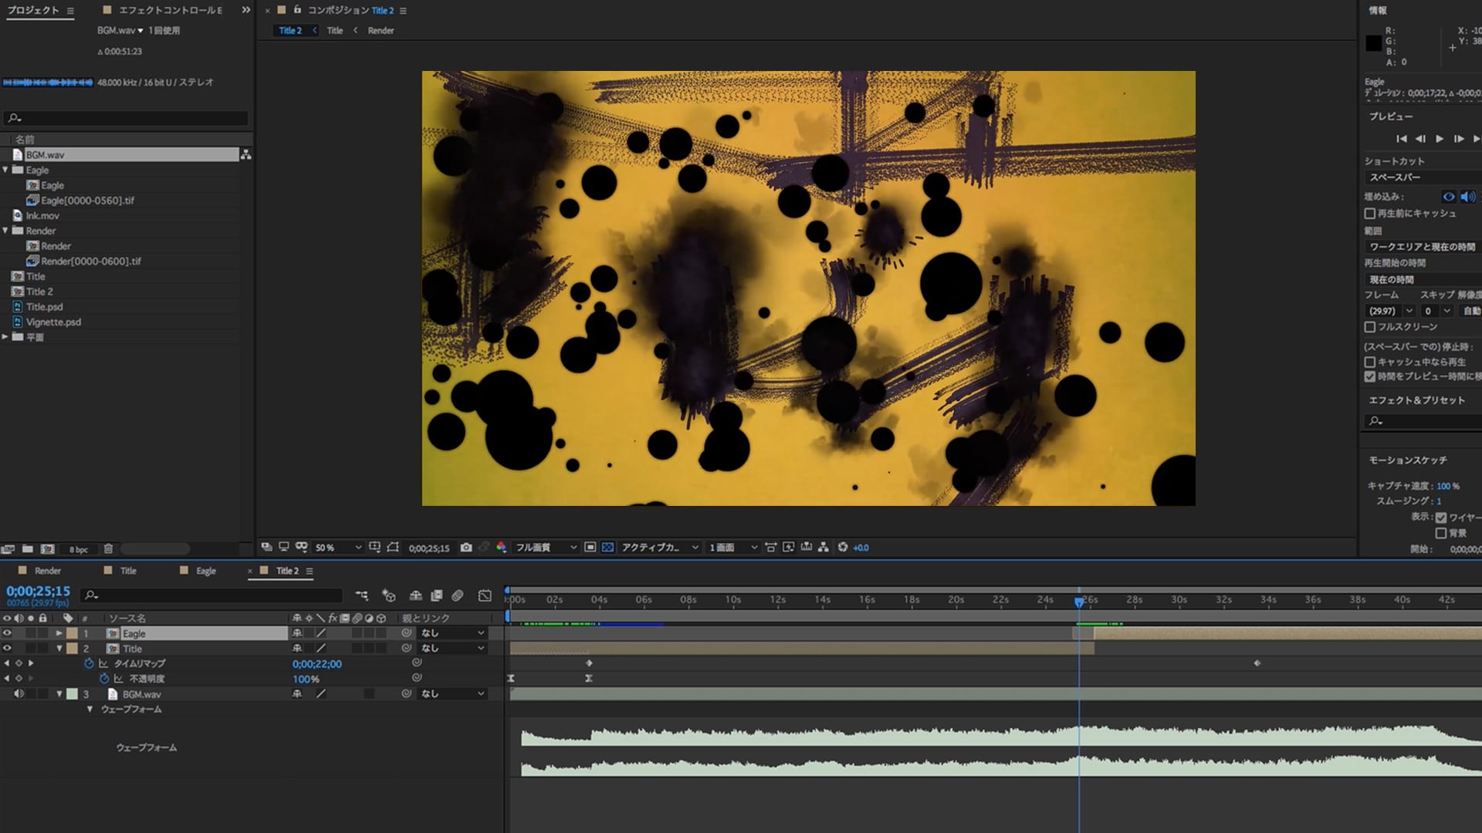Expand the Eagle layer properties

(59, 633)
